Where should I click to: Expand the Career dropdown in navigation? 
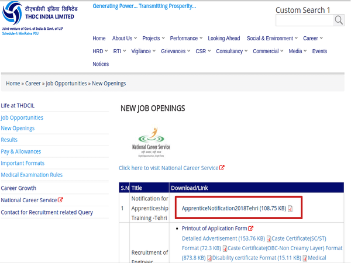[x=313, y=39]
